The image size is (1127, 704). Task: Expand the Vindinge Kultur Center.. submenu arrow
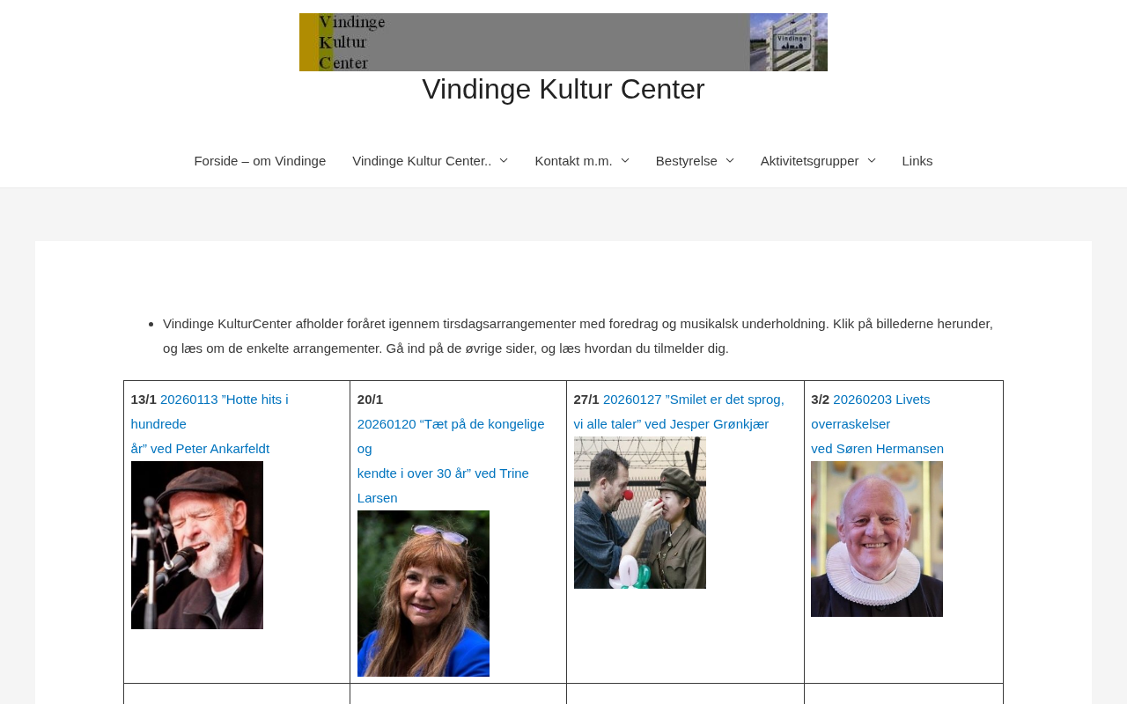pyautogui.click(x=504, y=161)
